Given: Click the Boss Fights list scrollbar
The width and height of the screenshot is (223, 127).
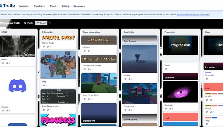Looking at the screenshot, I should pos(159,59).
